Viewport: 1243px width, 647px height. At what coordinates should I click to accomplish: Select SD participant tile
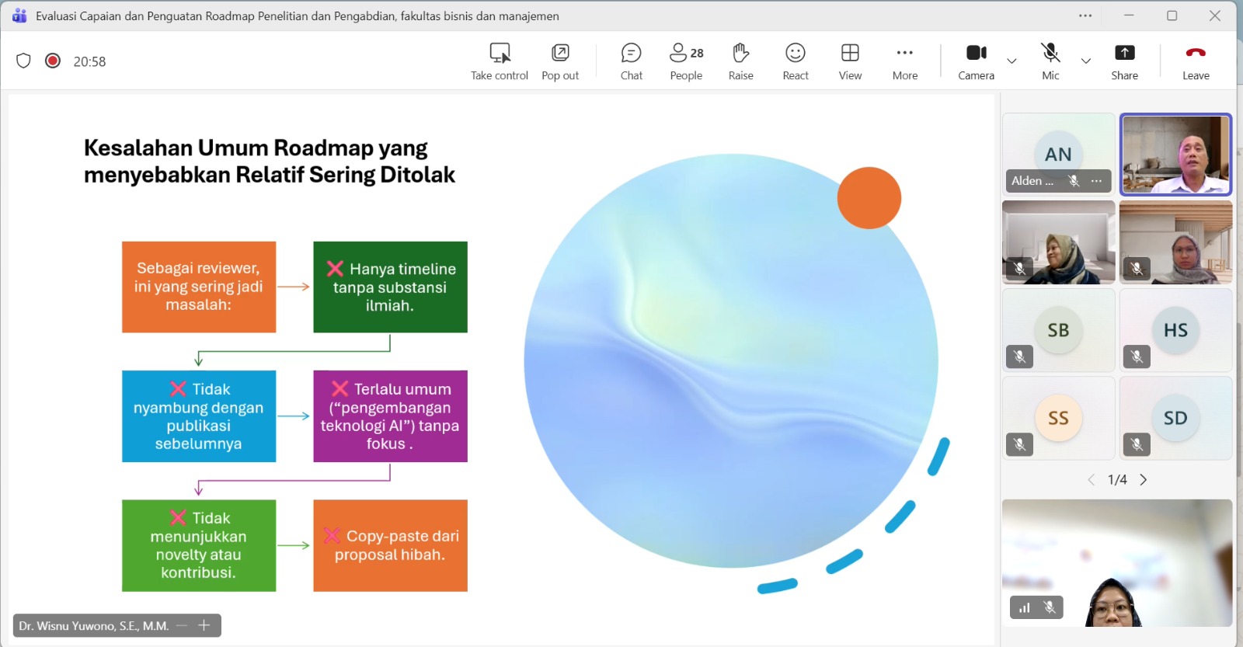click(x=1175, y=418)
